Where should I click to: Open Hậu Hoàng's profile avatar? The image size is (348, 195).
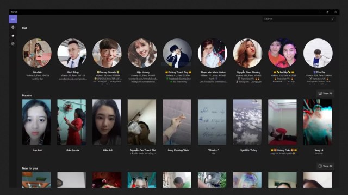142,53
